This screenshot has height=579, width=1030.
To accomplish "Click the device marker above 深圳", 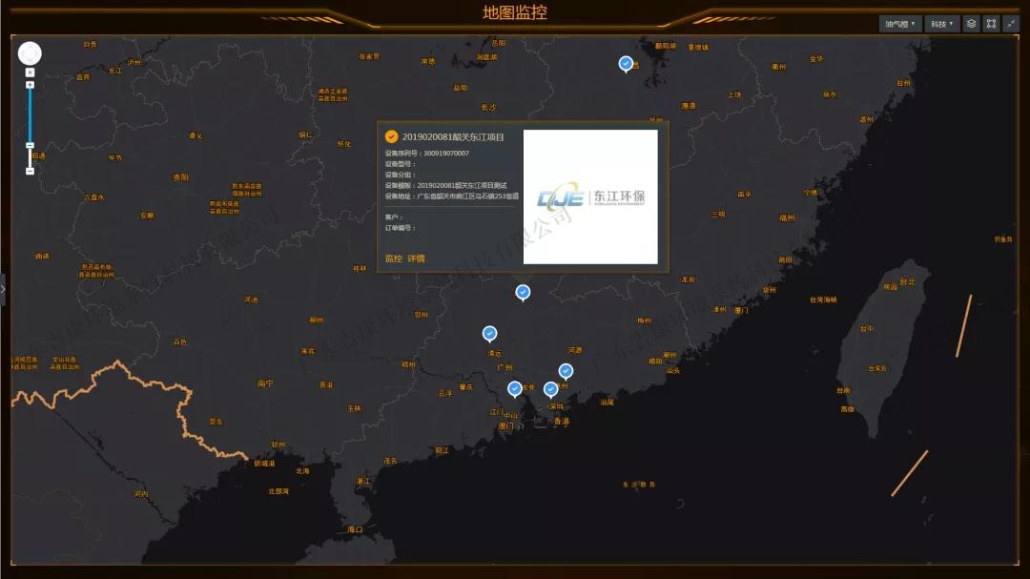I will pyautogui.click(x=550, y=390).
